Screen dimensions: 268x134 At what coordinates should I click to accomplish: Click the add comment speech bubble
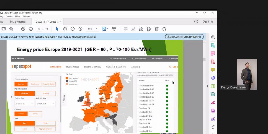tap(125, 29)
